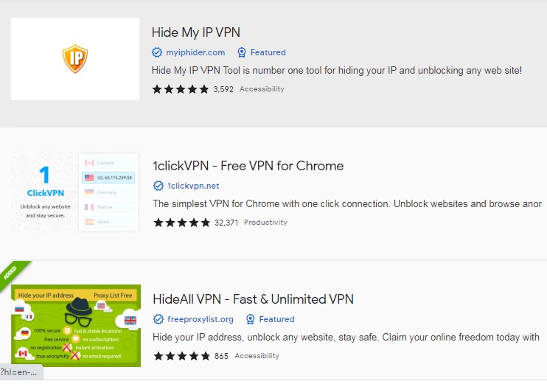This screenshot has width=547, height=384.
Task: Click the star rating with 865 reviews
Action: pos(182,356)
